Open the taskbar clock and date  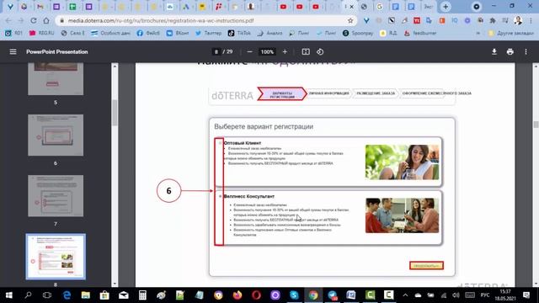(505, 295)
